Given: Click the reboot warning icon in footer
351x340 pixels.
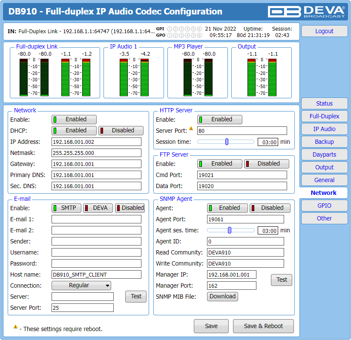Looking at the screenshot, I should [x=15, y=327].
